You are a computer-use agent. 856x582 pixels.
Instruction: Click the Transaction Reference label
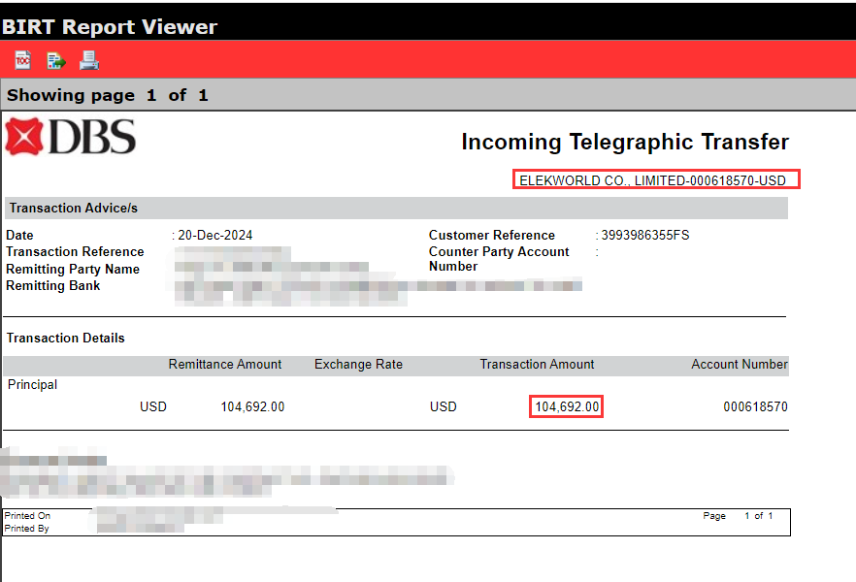[x=75, y=251]
